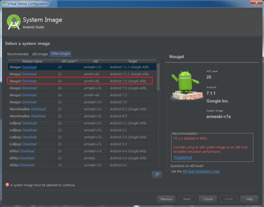Click the API Level sort arrow

point(76,61)
